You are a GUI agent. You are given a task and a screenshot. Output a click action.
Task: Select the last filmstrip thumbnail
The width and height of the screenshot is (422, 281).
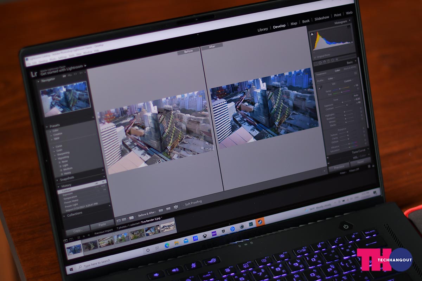(168, 226)
